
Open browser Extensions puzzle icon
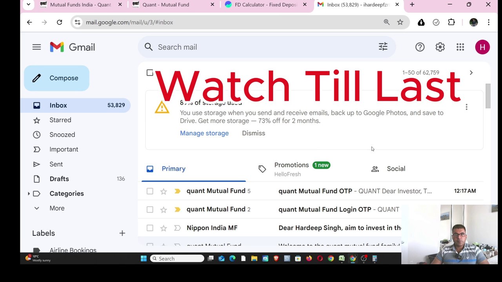(451, 22)
